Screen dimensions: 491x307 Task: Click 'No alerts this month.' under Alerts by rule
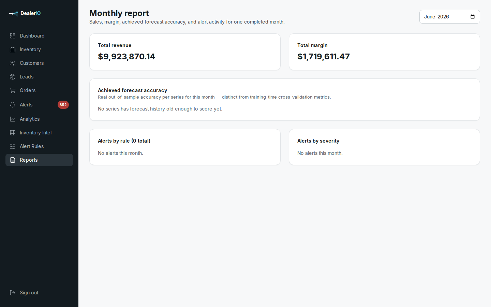point(120,153)
